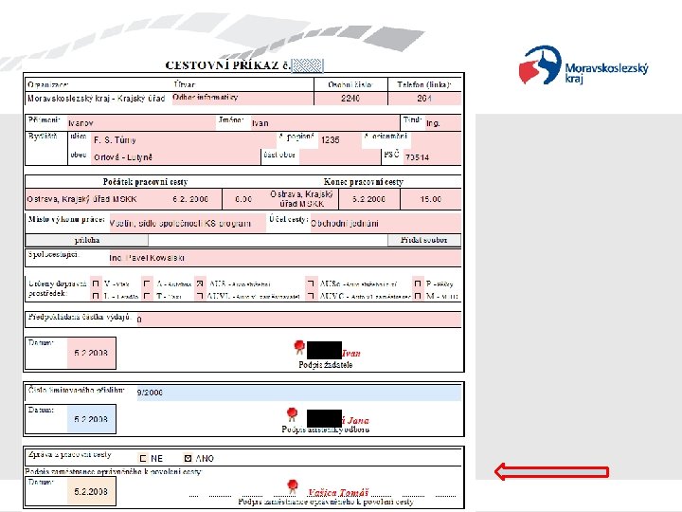Click the red seal icon beside signature Ivan
The image size is (682, 512).
point(299,347)
